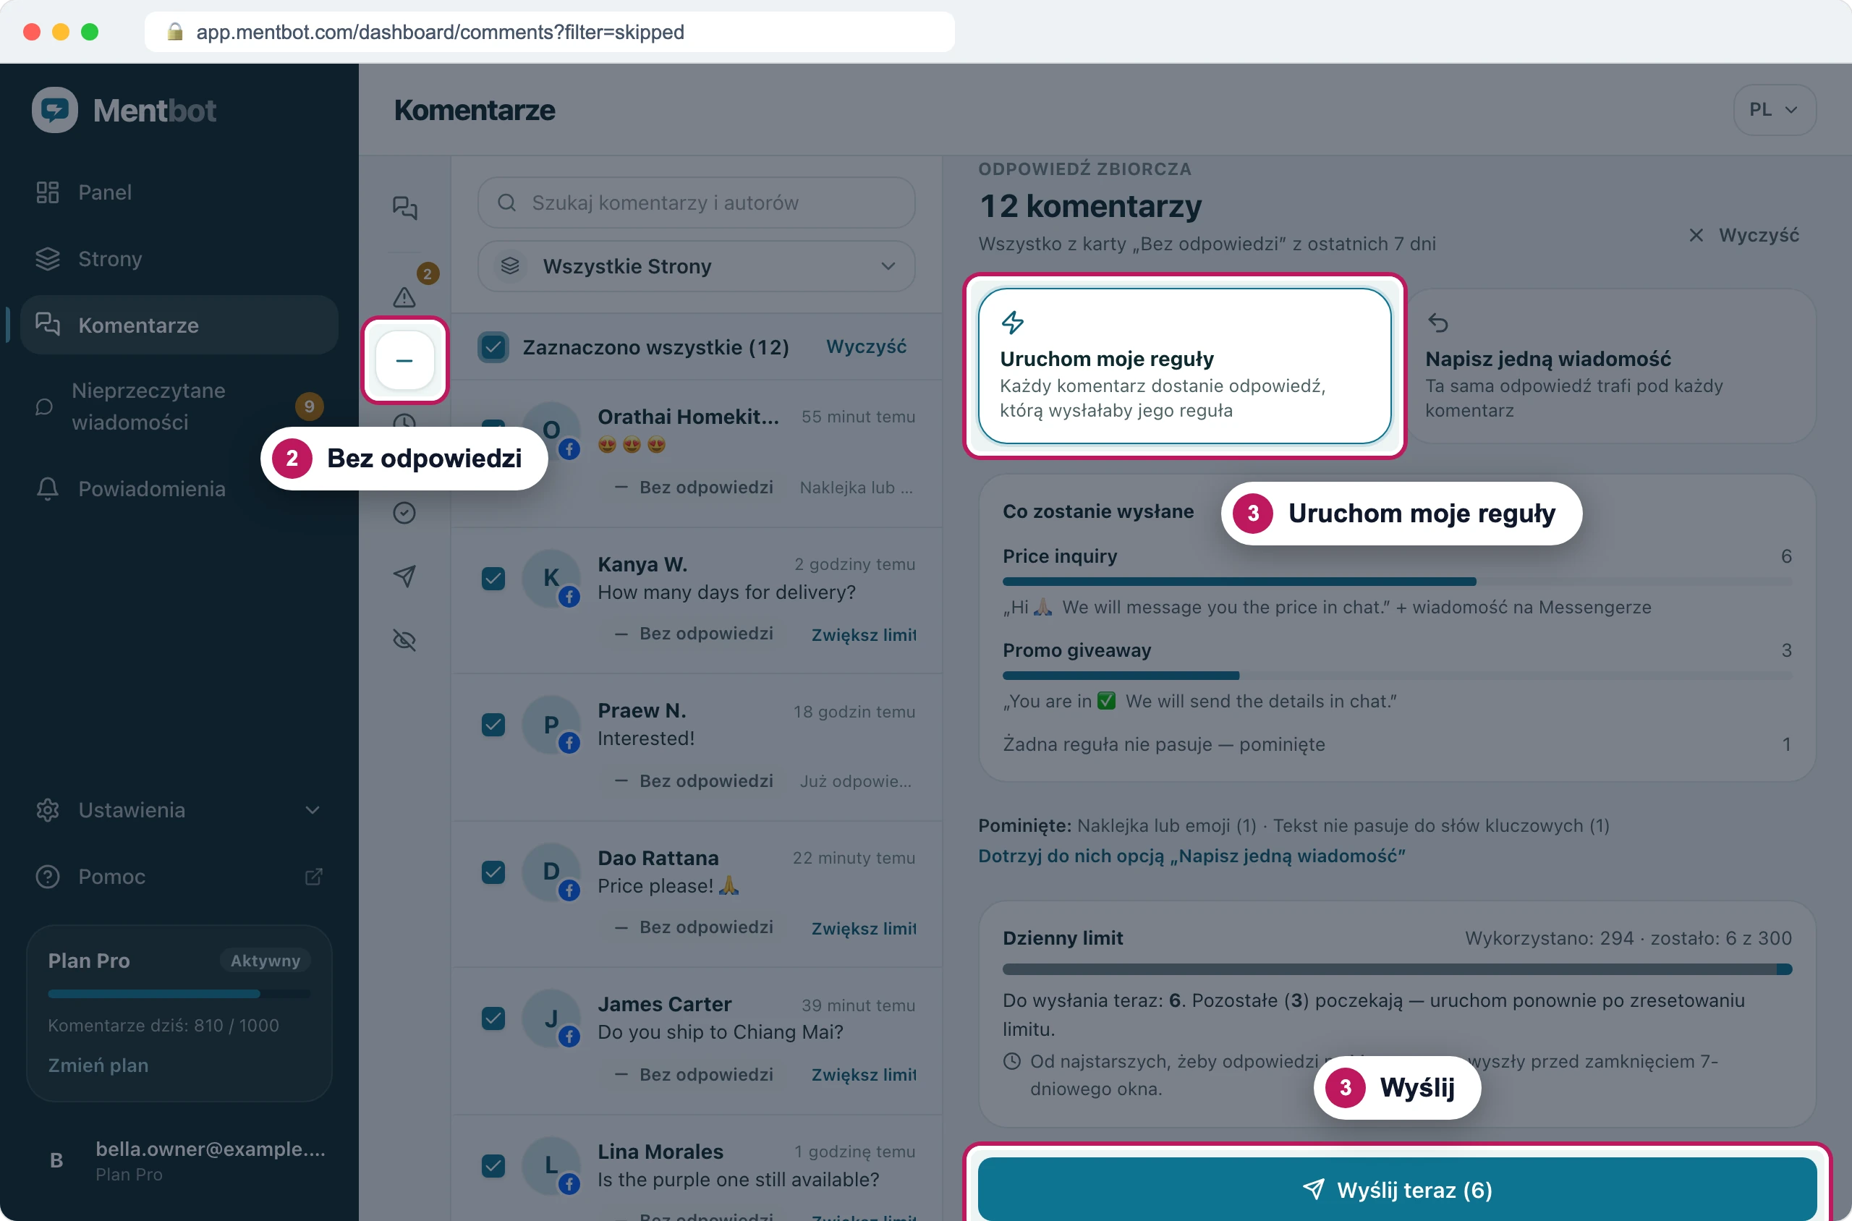Click Kanya W. avatar

click(551, 577)
